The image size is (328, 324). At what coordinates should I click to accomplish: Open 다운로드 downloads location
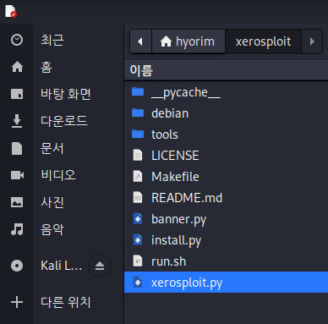64,121
